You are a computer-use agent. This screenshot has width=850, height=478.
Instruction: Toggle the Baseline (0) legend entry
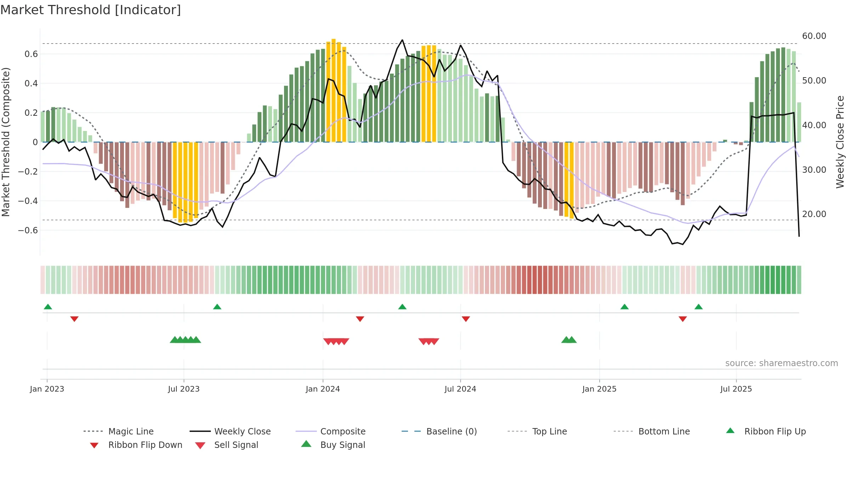click(439, 431)
